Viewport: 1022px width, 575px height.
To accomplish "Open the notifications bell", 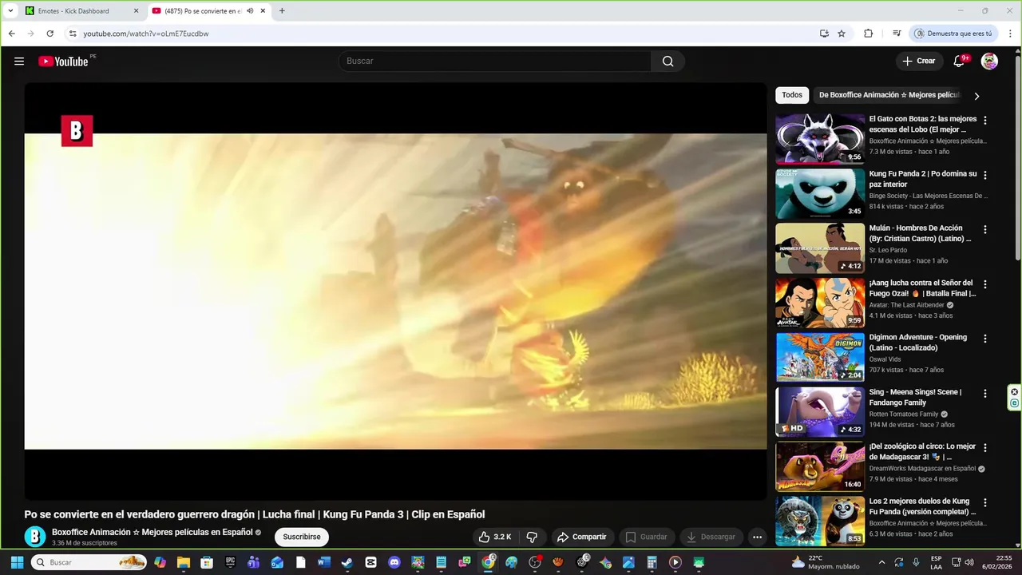I will point(960,61).
